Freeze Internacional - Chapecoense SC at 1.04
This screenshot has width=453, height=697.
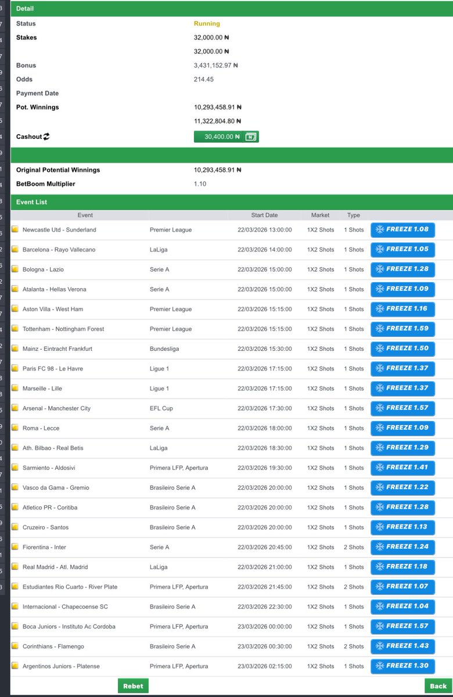(402, 607)
